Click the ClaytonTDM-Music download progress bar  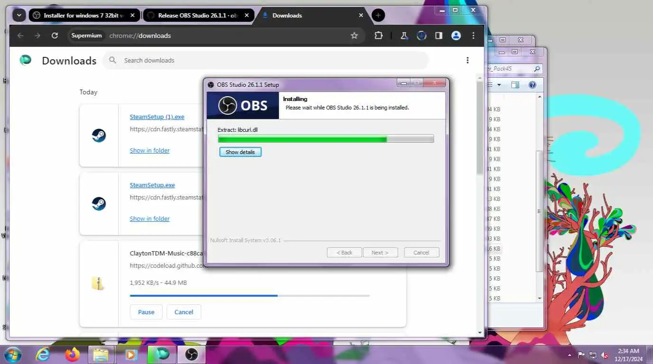pos(250,296)
